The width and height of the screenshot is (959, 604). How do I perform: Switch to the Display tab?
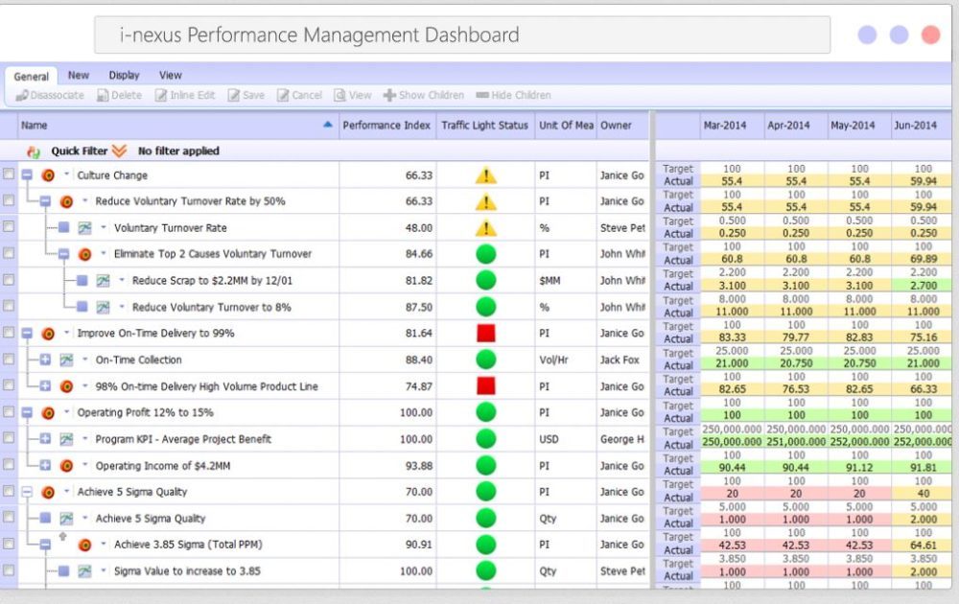tap(124, 76)
